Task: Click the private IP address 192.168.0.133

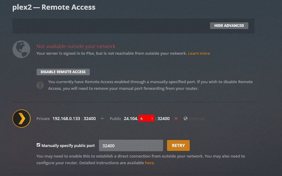Action: click(x=66, y=119)
